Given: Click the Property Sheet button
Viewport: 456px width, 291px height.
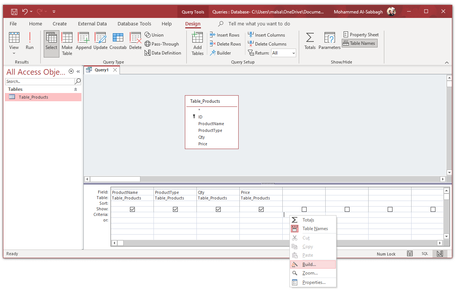Looking at the screenshot, I should click(x=361, y=34).
